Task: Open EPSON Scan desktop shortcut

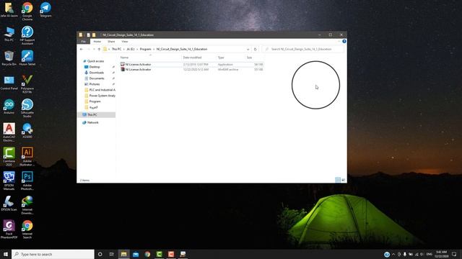Action: tap(9, 204)
